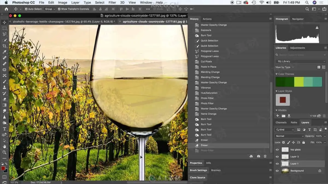Screen dimensions: 328x184
Task: Create new document from current state
Action: pyautogui.click(x=251, y=156)
